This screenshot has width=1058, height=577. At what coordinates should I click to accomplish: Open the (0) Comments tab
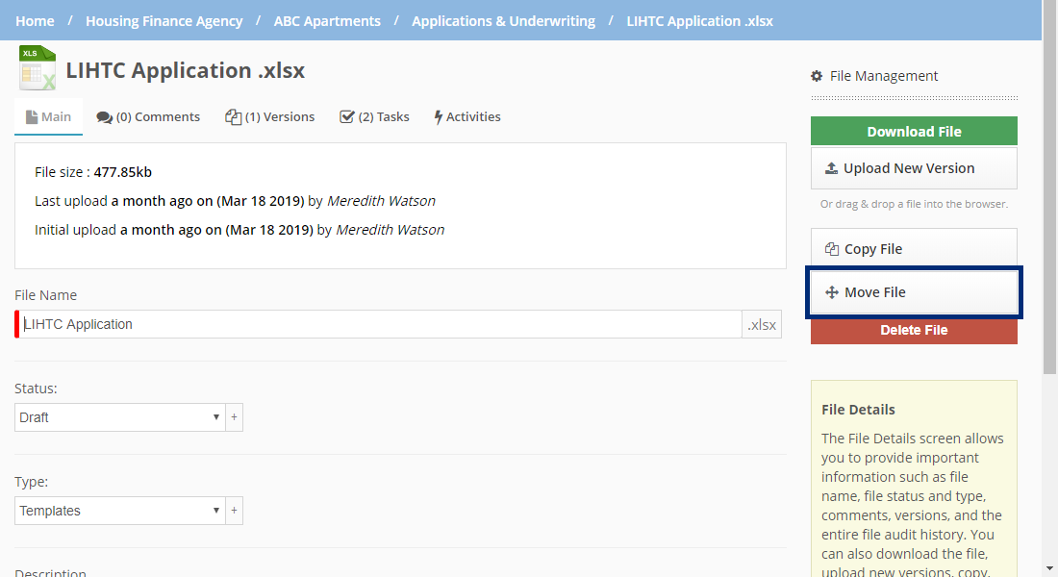click(148, 117)
